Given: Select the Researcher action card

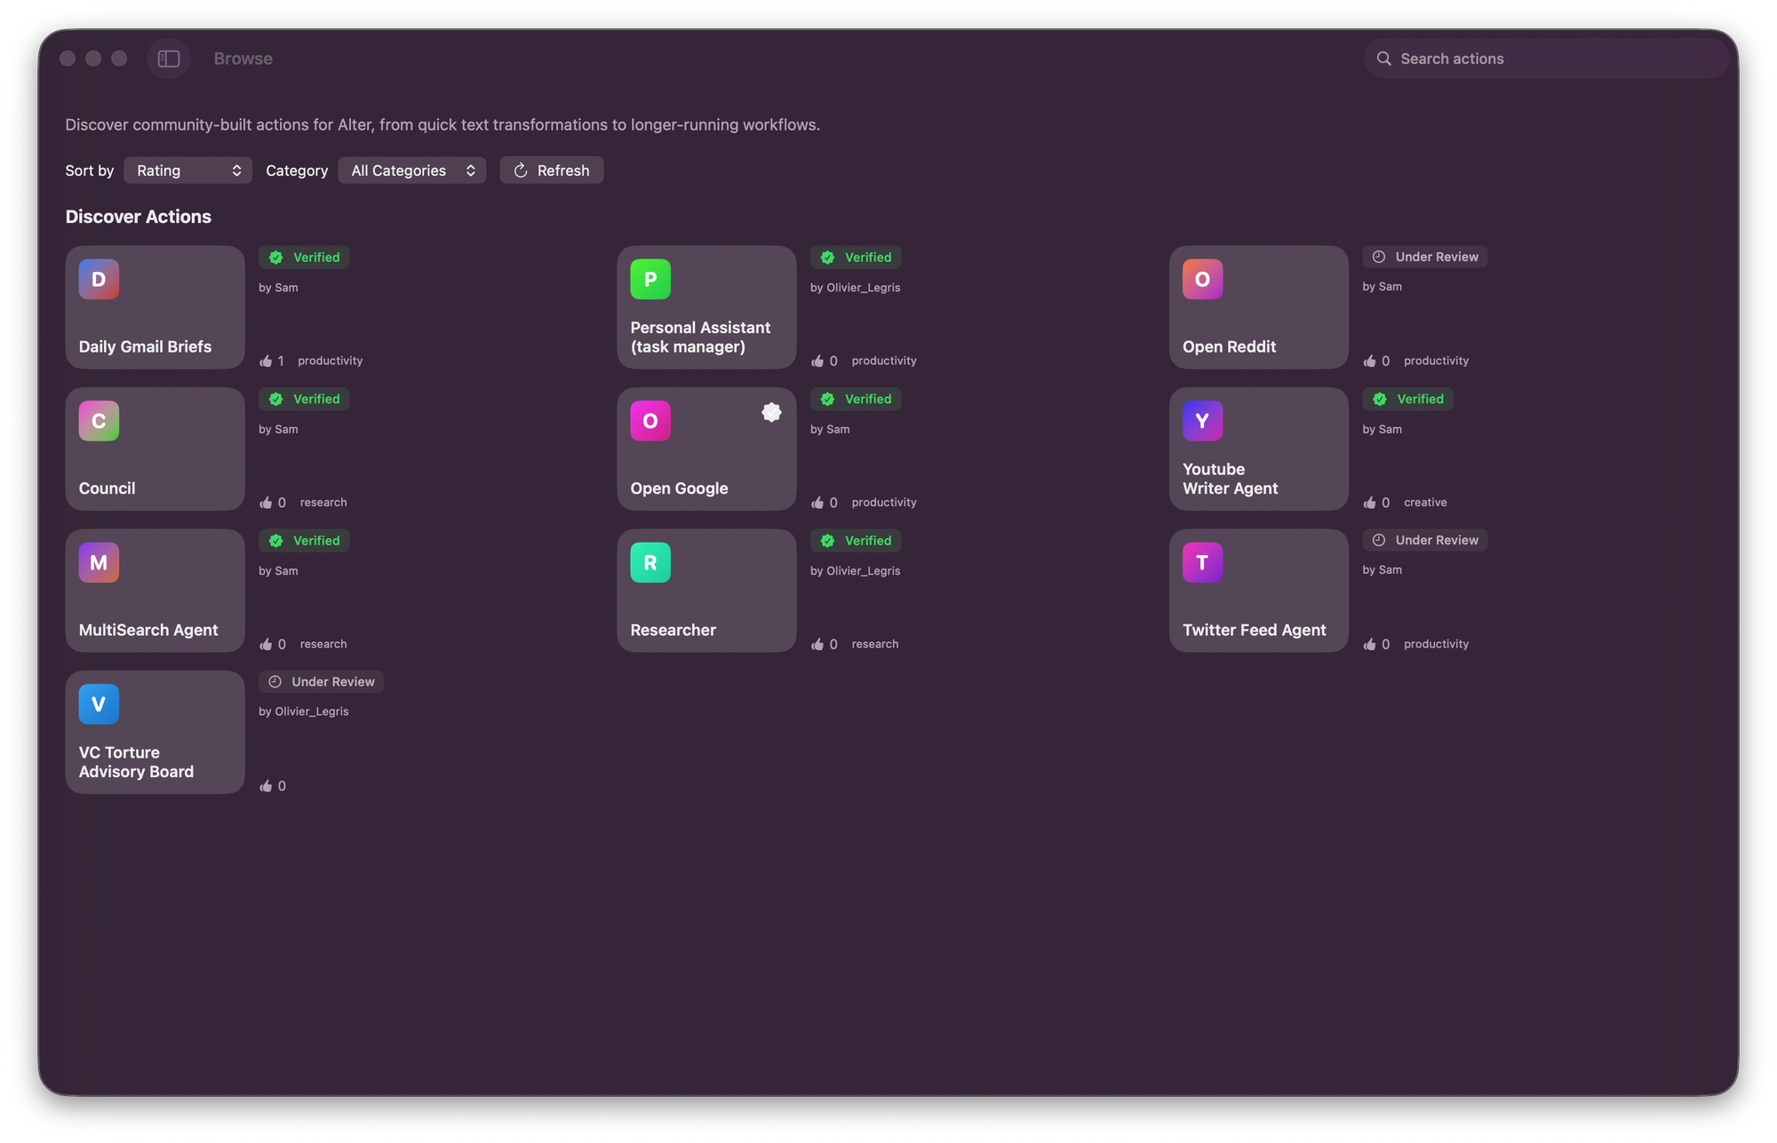Looking at the screenshot, I should [706, 591].
